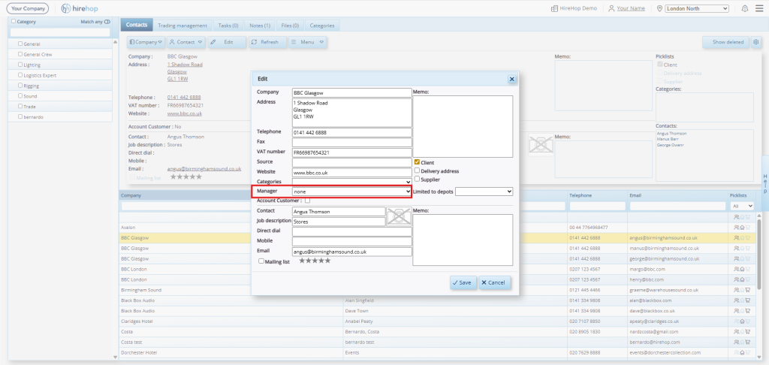Enable the Mailing list checkbox in dialog
Screen dimensions: 769x365
pos(261,261)
